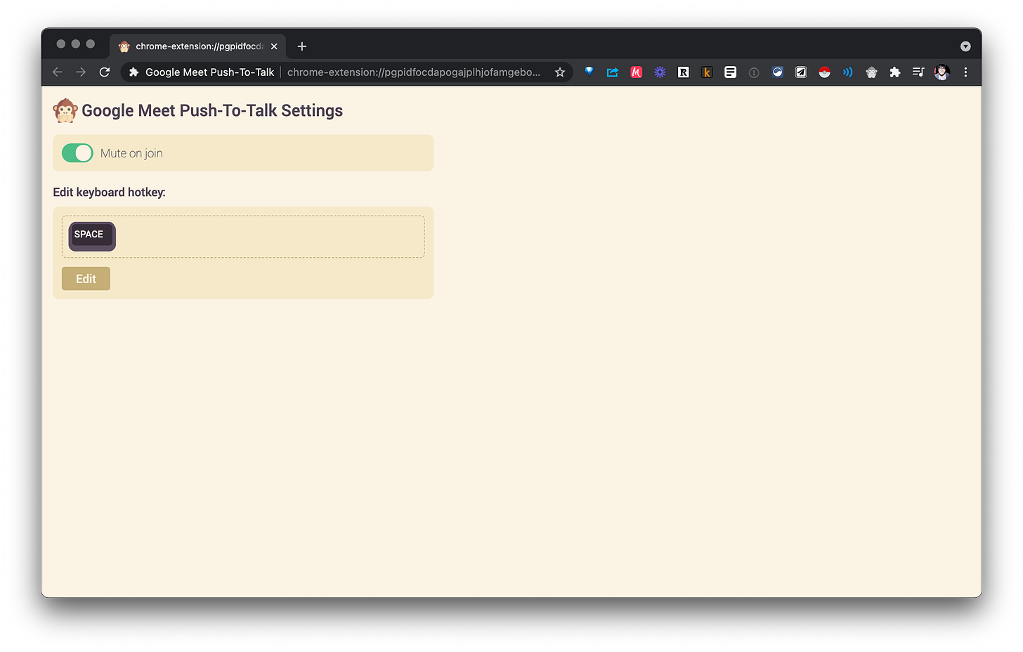Open the Pokeball extension icon
1023x652 pixels.
pos(825,72)
